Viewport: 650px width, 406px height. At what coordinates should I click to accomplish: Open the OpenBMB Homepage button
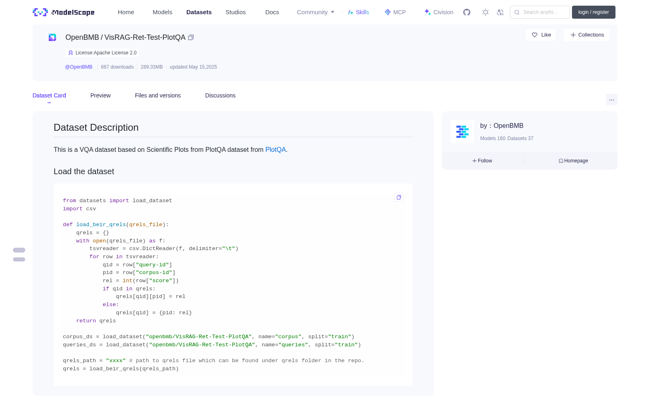573,161
